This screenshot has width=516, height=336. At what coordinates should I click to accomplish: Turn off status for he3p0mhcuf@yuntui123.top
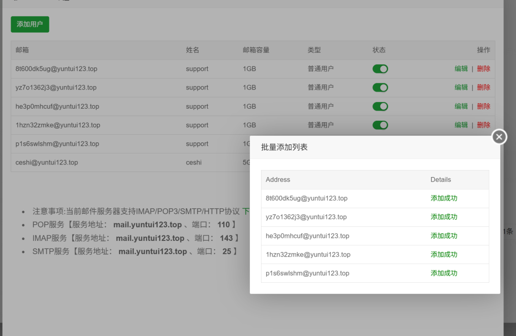(380, 106)
